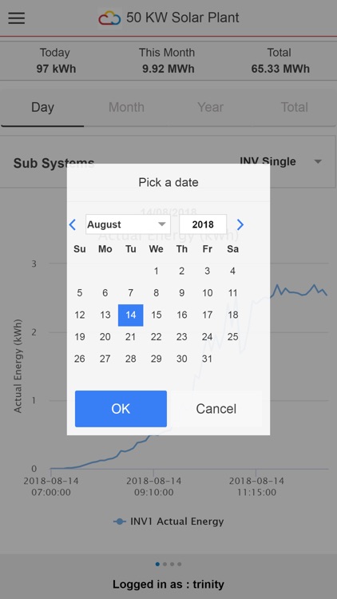
Task: Open the INV Single dropdown
Action: tap(281, 161)
